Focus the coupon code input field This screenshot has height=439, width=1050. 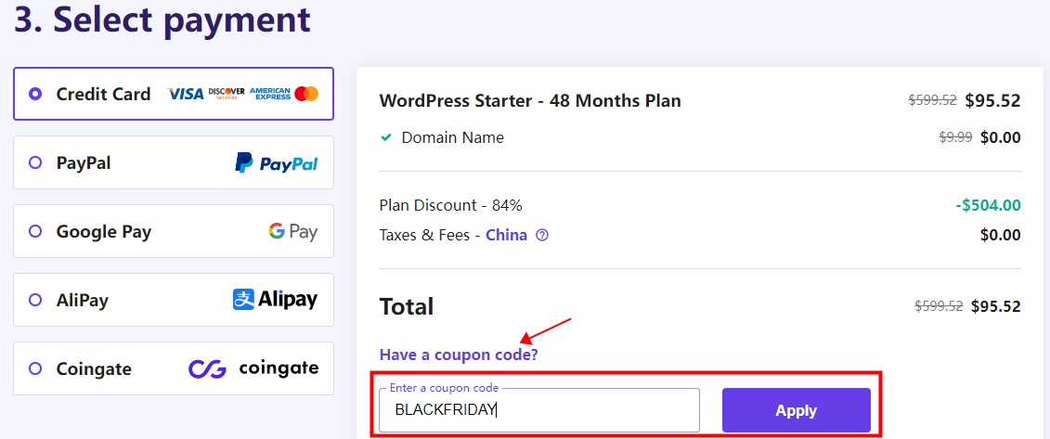pos(538,410)
